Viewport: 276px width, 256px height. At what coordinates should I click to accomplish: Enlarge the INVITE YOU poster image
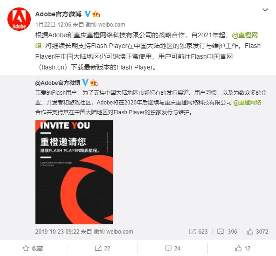coord(74,172)
